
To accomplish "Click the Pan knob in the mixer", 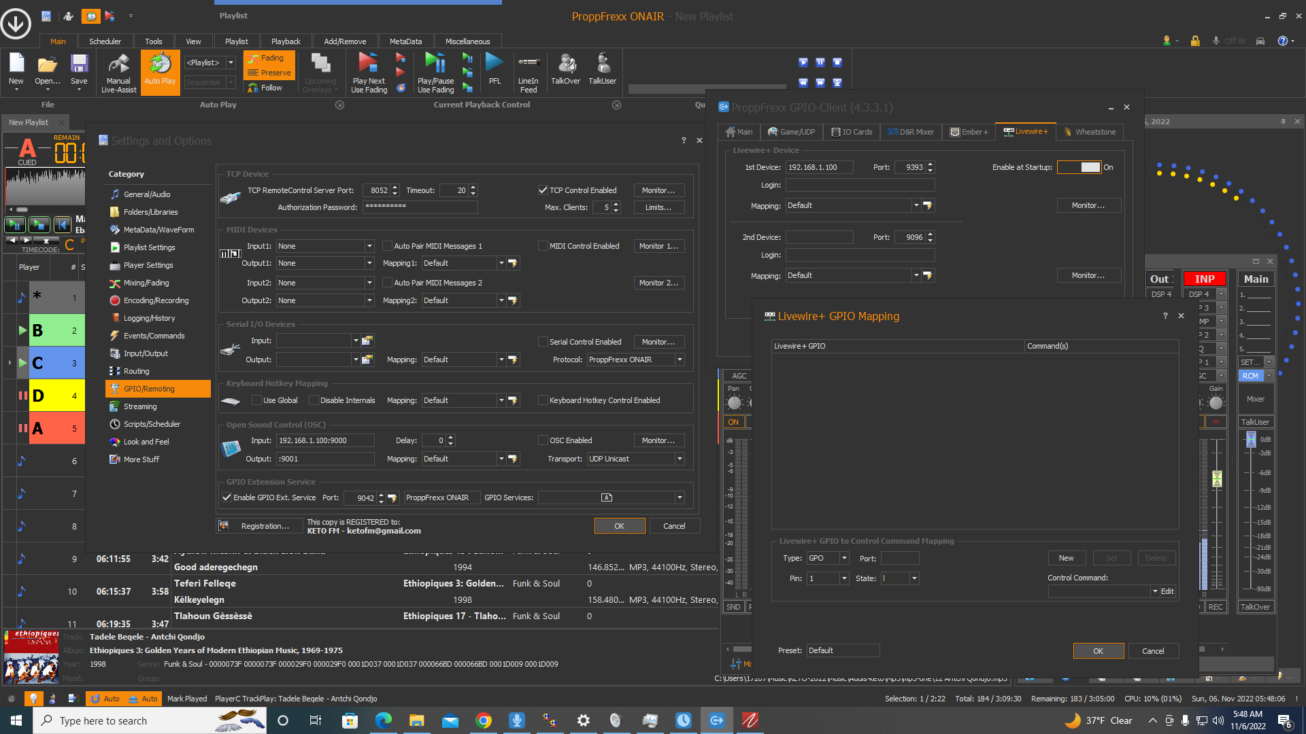I will point(734,403).
